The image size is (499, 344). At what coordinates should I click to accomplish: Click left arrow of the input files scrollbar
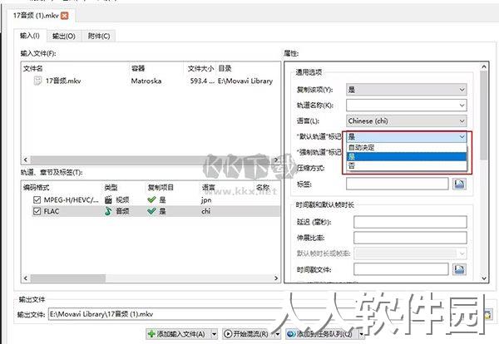coord(26,160)
